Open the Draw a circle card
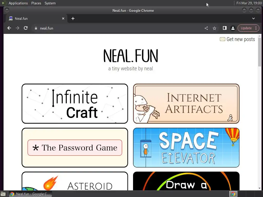This screenshot has height=197, width=263. (186, 181)
